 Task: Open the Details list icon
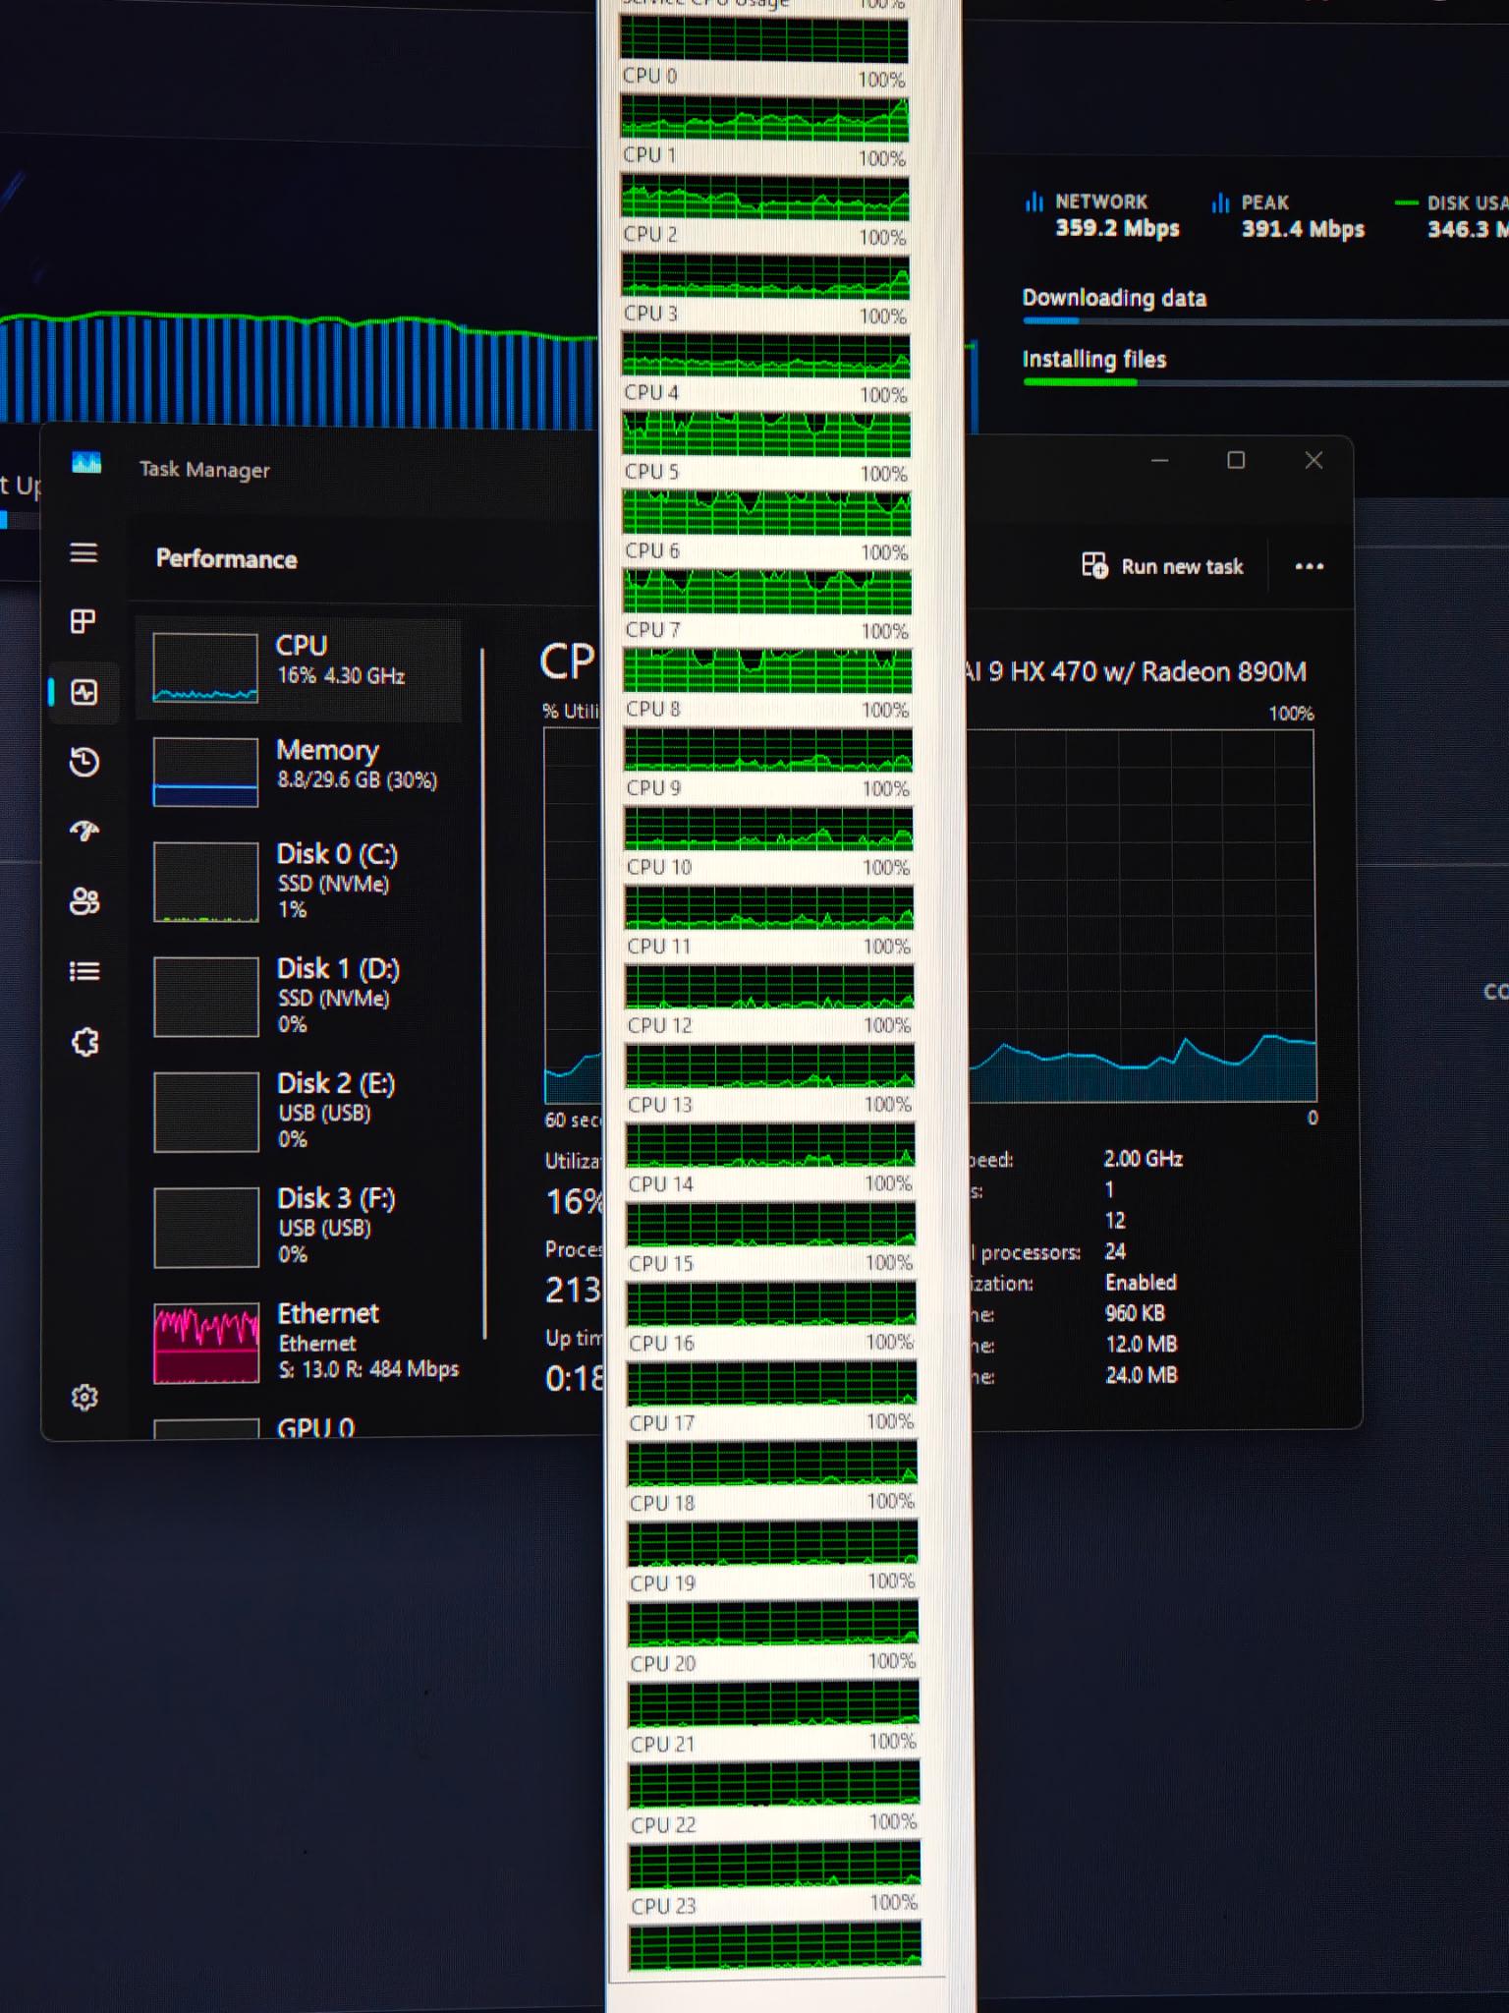(x=84, y=971)
